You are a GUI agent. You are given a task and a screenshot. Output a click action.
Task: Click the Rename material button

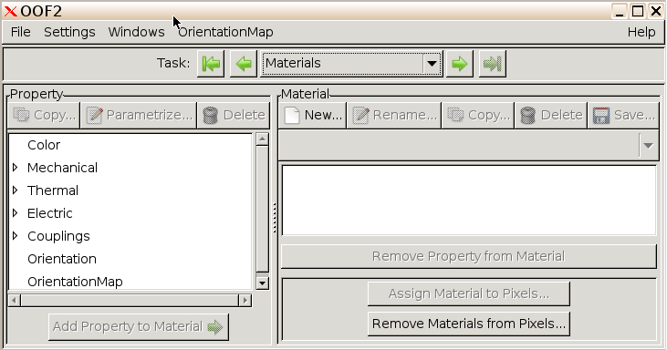click(x=394, y=115)
